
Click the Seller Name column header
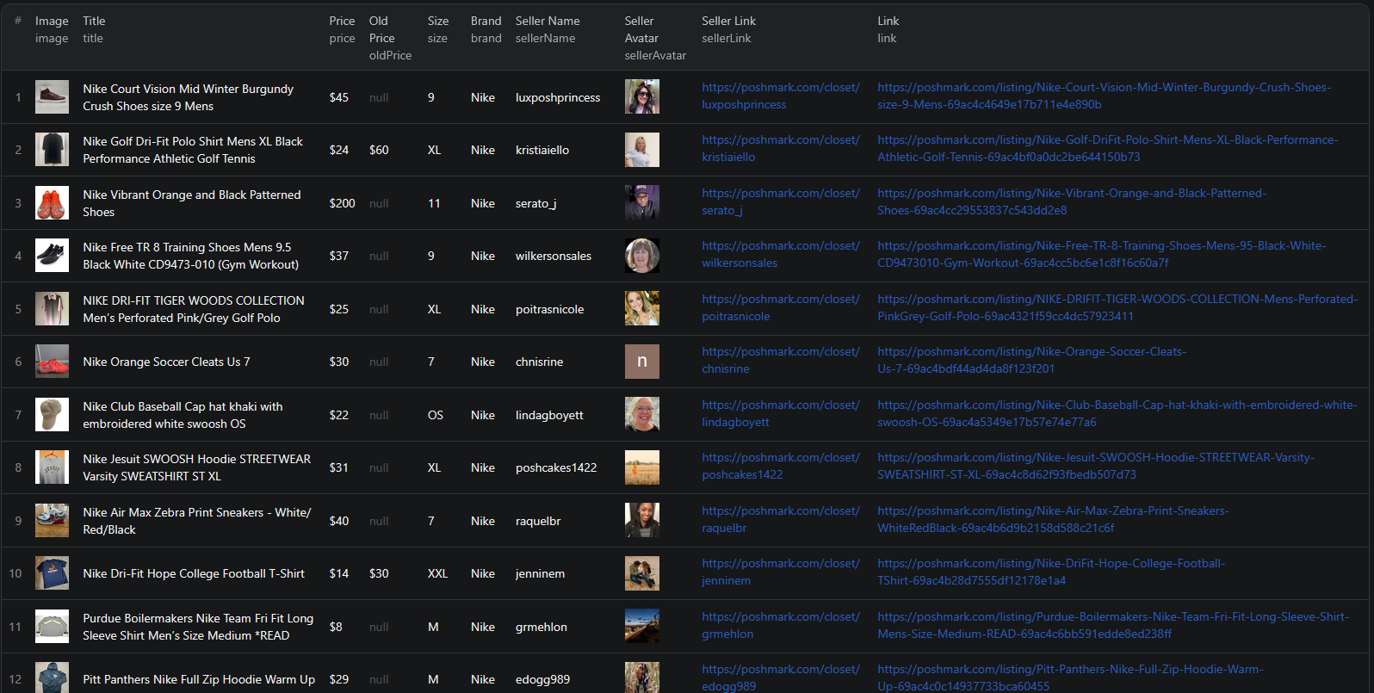(547, 21)
